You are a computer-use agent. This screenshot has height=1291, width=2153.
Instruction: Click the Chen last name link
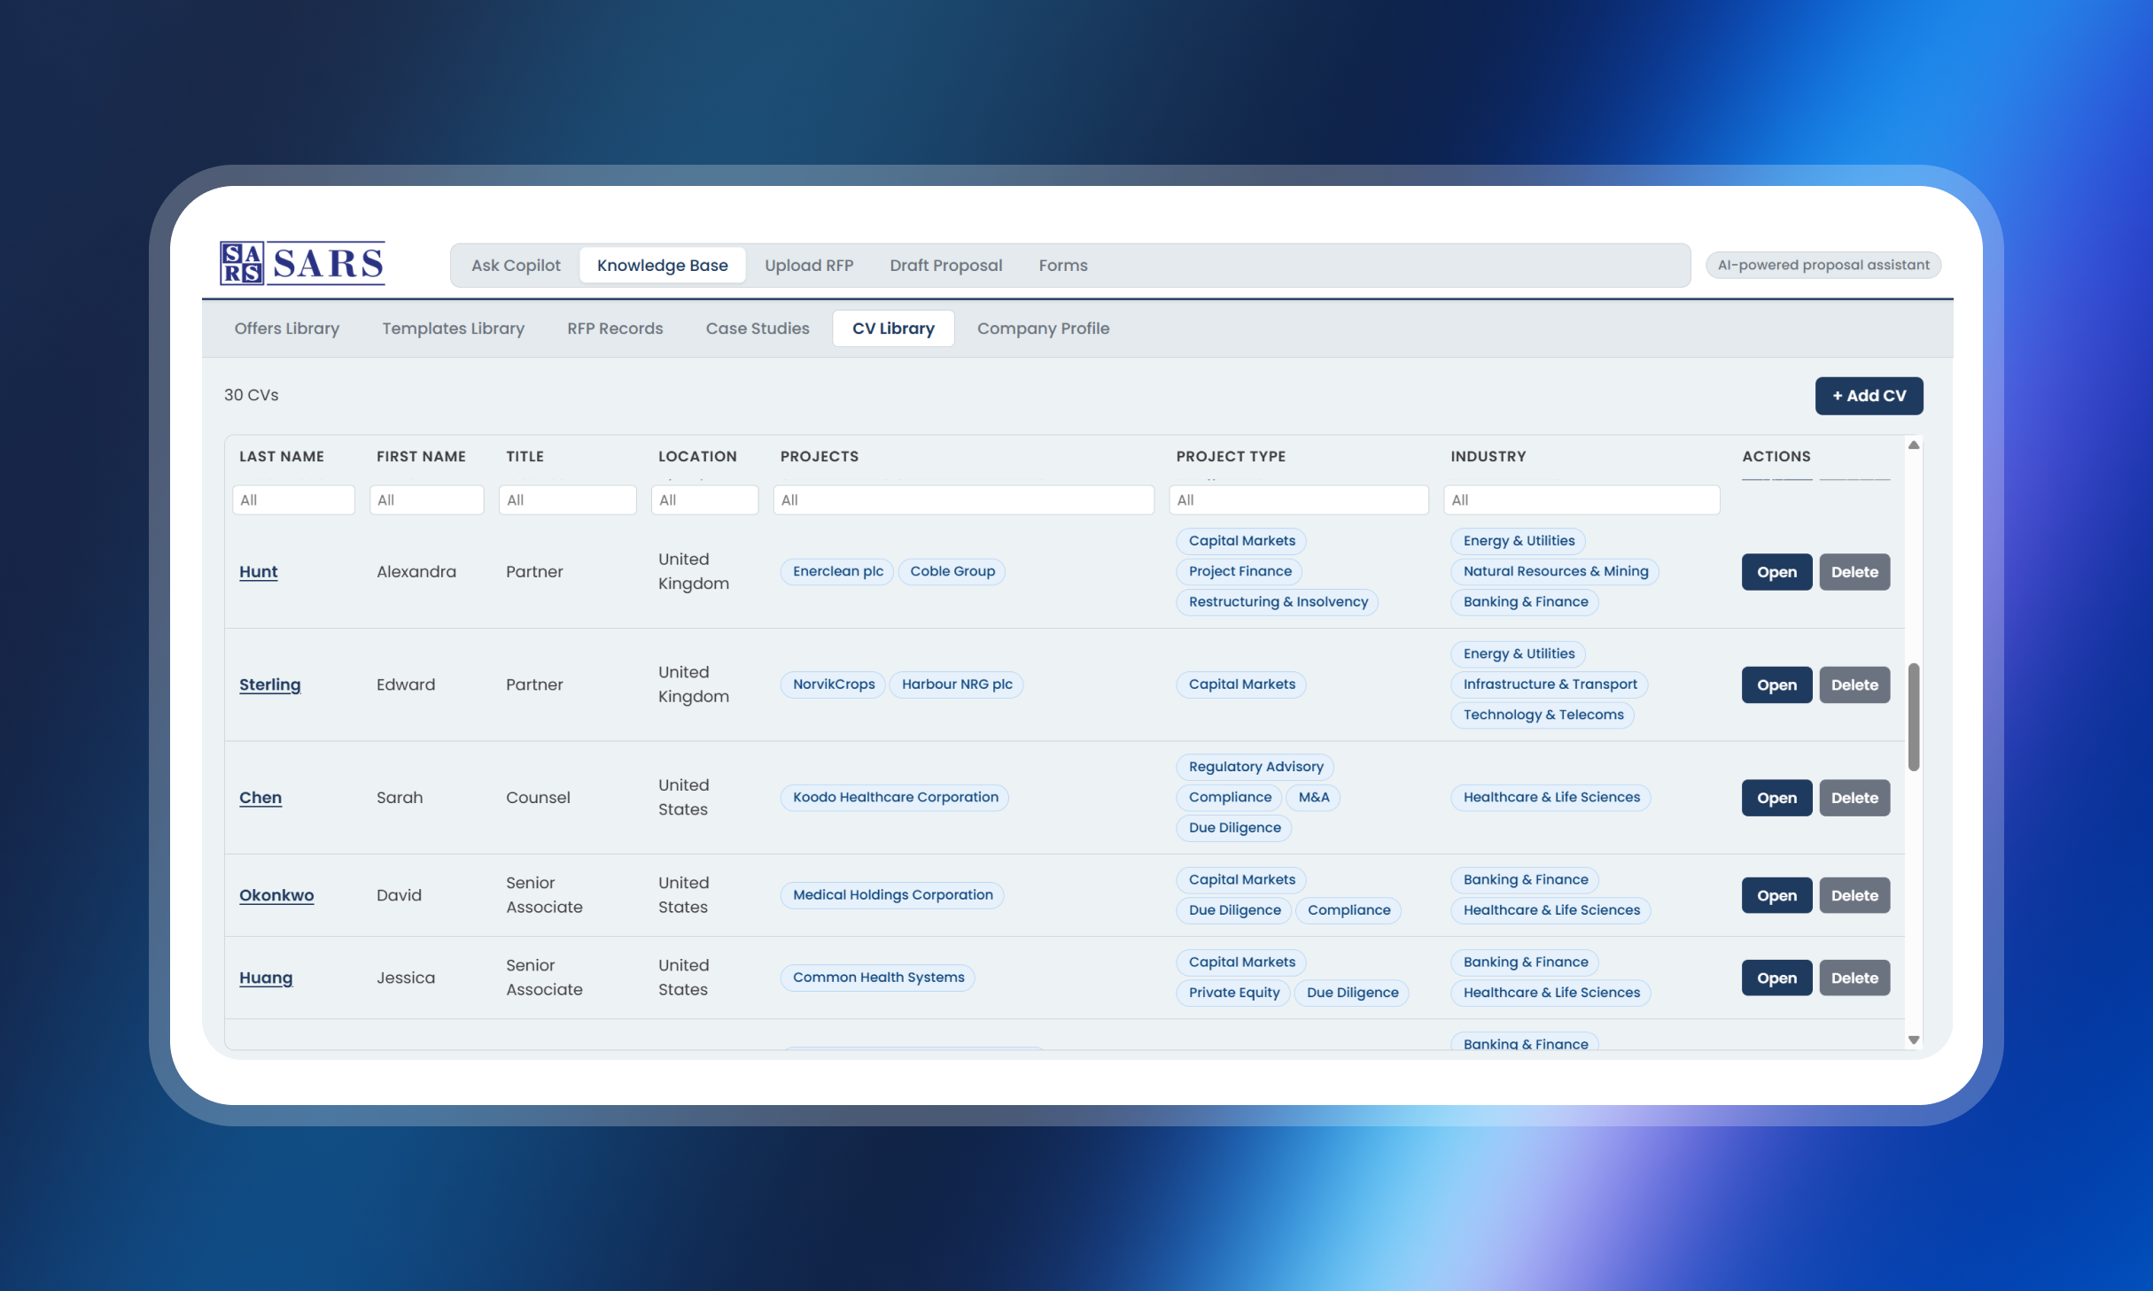[x=260, y=798]
